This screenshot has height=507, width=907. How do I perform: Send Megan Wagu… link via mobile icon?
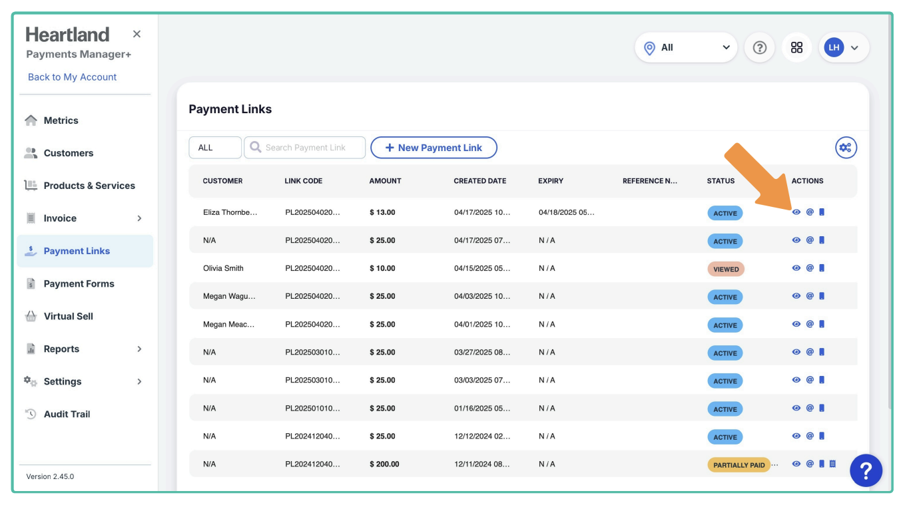click(822, 296)
